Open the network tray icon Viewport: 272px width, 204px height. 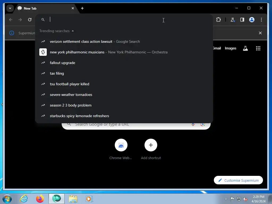coord(239,199)
